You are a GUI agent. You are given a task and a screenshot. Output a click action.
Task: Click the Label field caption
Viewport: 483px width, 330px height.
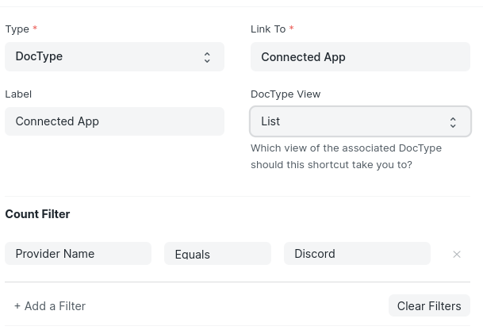[x=18, y=94]
